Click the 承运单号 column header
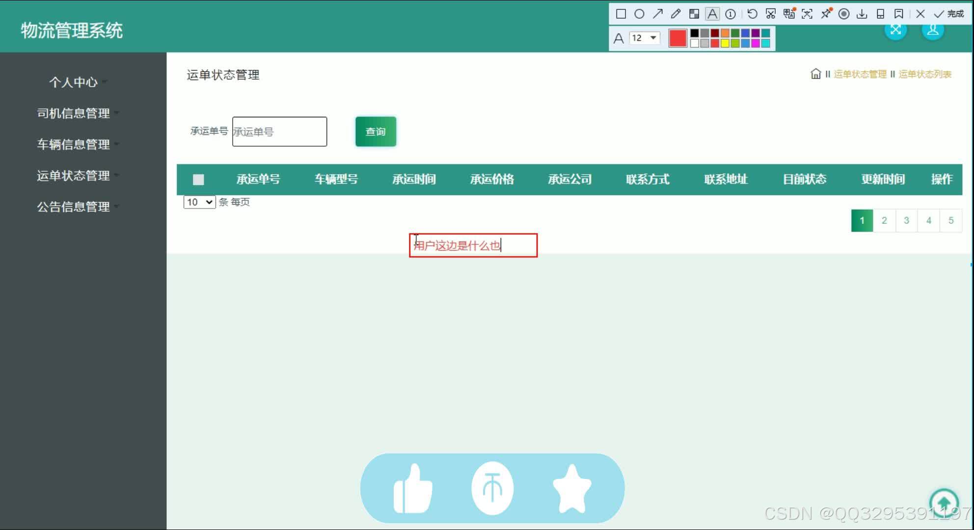The width and height of the screenshot is (974, 530). click(258, 179)
